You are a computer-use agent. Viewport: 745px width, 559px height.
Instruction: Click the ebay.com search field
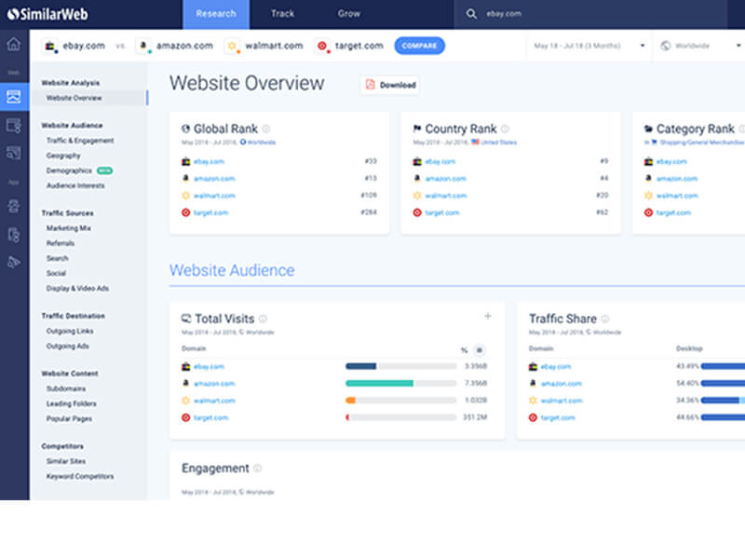click(x=590, y=14)
